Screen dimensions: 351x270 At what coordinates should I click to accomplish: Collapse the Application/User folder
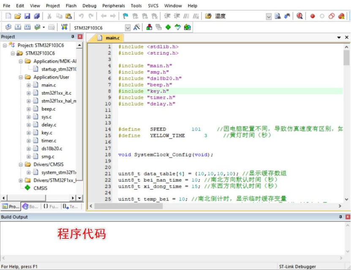coord(21,77)
